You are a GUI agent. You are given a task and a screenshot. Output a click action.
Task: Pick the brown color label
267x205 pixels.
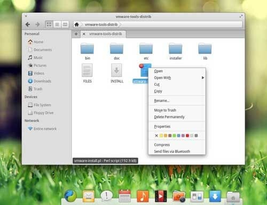[170, 136]
